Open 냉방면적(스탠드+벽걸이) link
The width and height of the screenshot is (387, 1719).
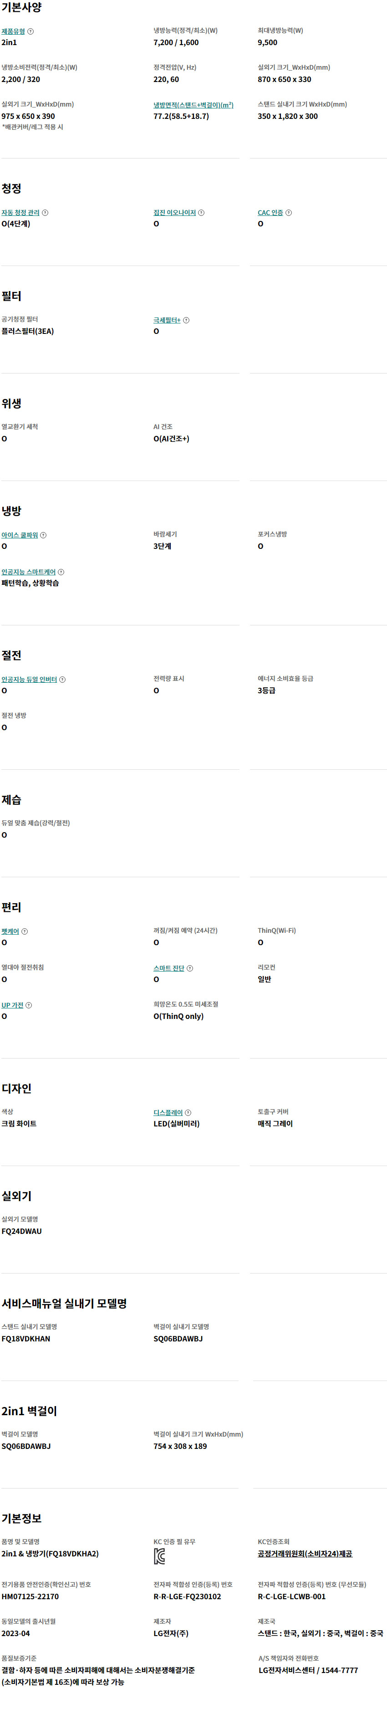(x=193, y=105)
